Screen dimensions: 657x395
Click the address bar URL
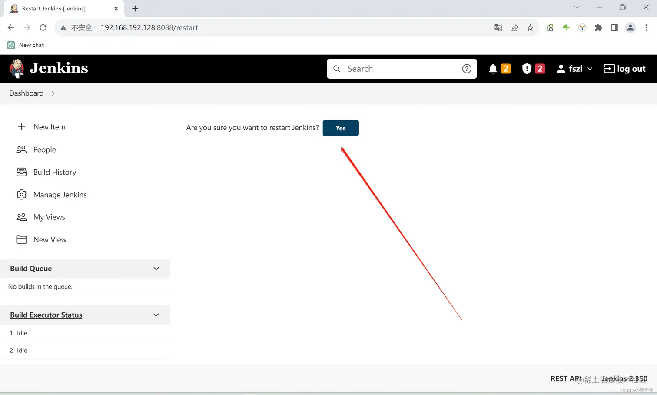149,27
